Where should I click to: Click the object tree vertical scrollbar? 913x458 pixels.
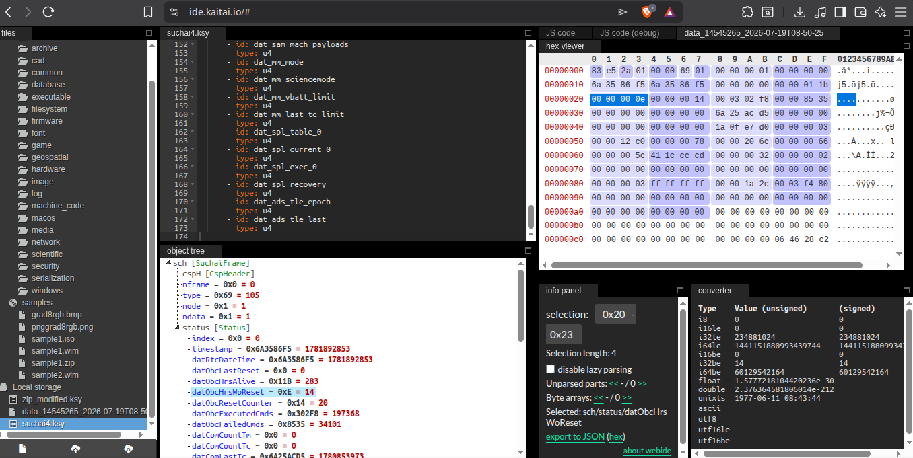[x=520, y=306]
